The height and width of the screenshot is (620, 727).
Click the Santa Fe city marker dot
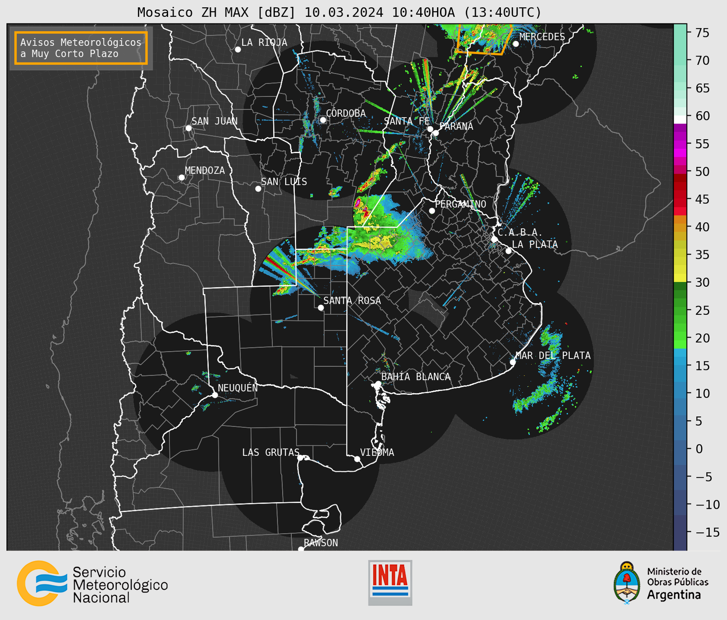[x=430, y=129]
